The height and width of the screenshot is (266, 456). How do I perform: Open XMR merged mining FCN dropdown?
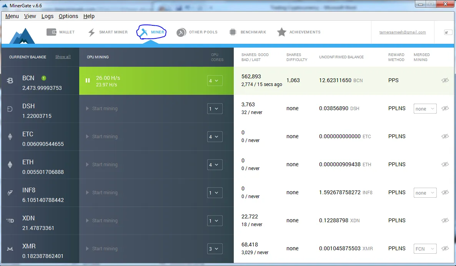[425, 249]
